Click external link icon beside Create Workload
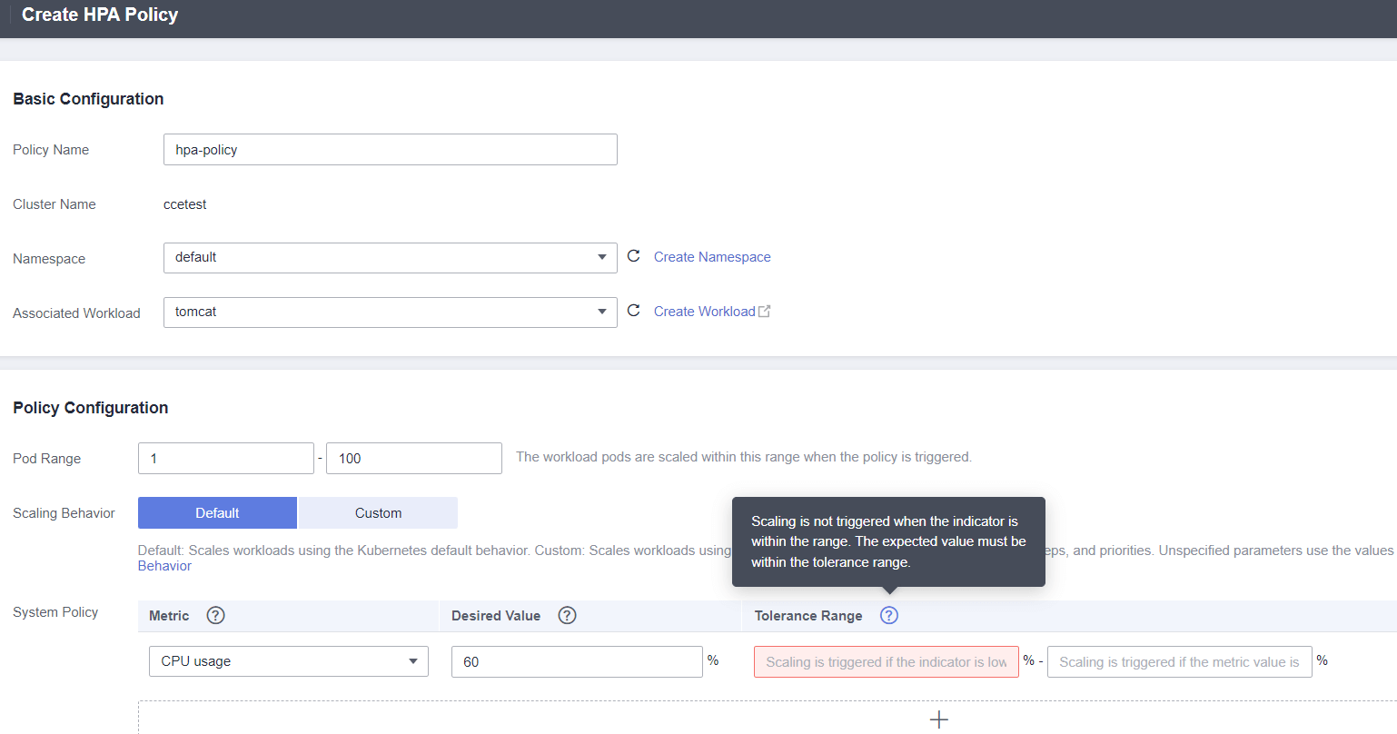 [x=765, y=312]
